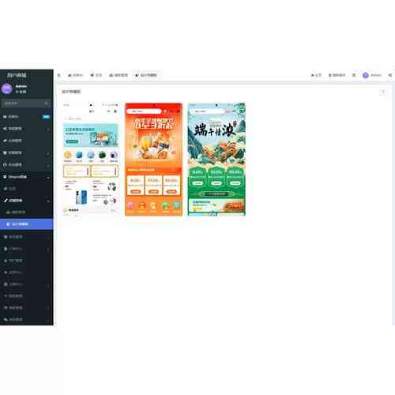The height and width of the screenshot is (395, 395).
Task: Open the white phone-store template thumbnail
Action: [x=91, y=160]
